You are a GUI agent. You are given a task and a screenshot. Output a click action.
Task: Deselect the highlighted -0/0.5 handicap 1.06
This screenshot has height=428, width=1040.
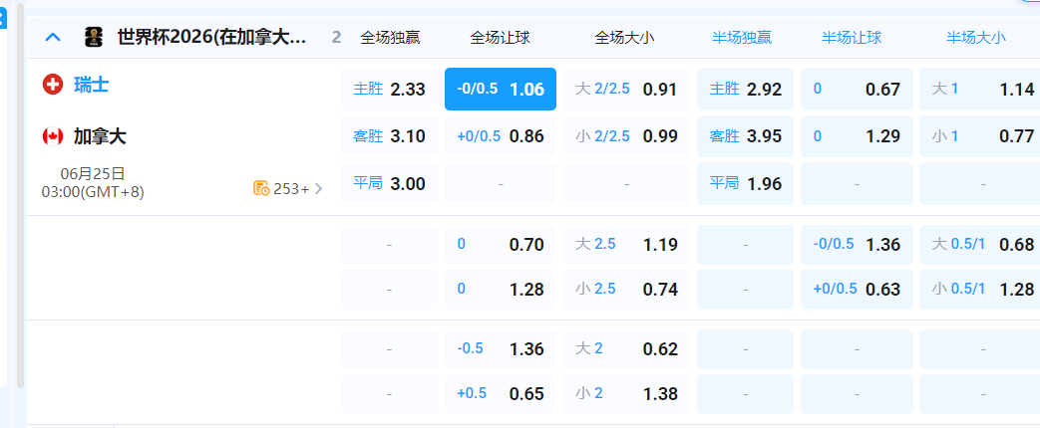(x=501, y=89)
